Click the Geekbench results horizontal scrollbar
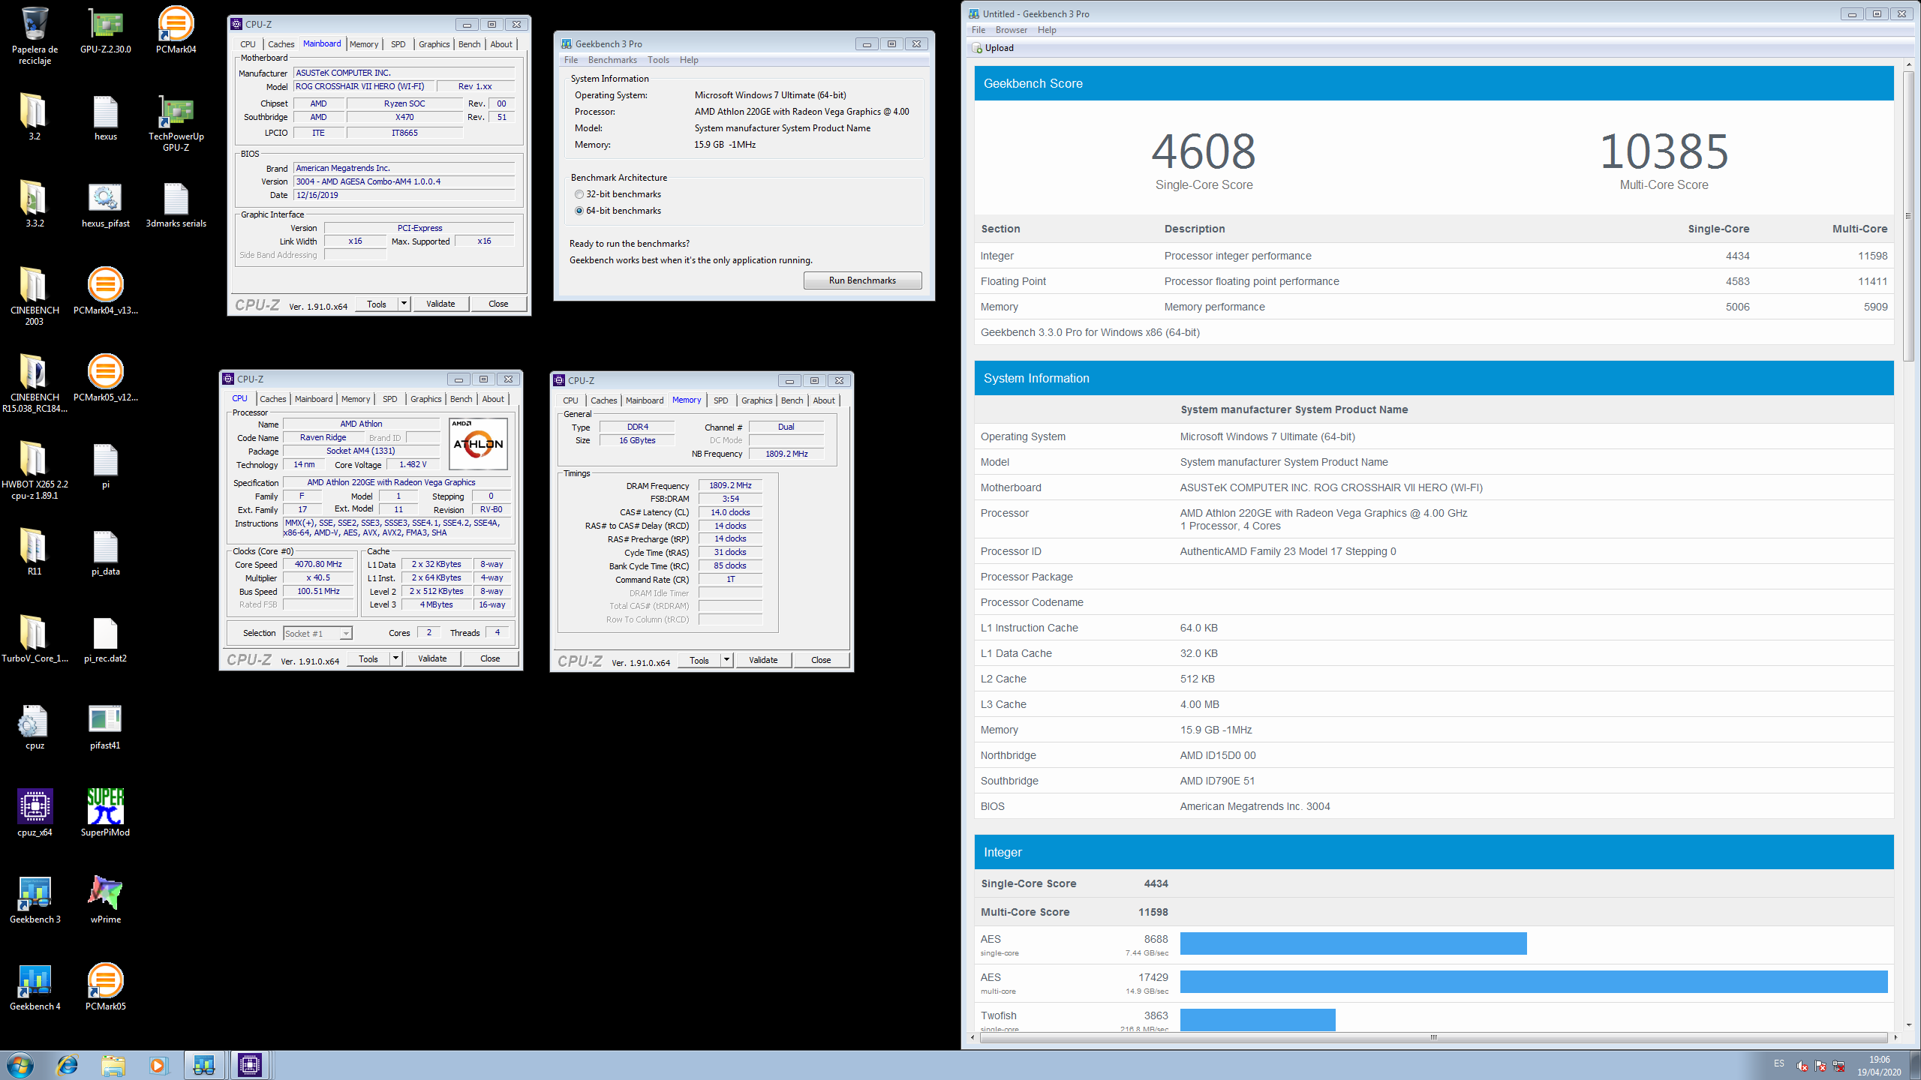Image resolution: width=1921 pixels, height=1080 pixels. (x=1433, y=1037)
